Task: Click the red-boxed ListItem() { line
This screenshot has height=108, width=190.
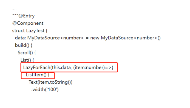Action: pyautogui.click(x=38, y=76)
